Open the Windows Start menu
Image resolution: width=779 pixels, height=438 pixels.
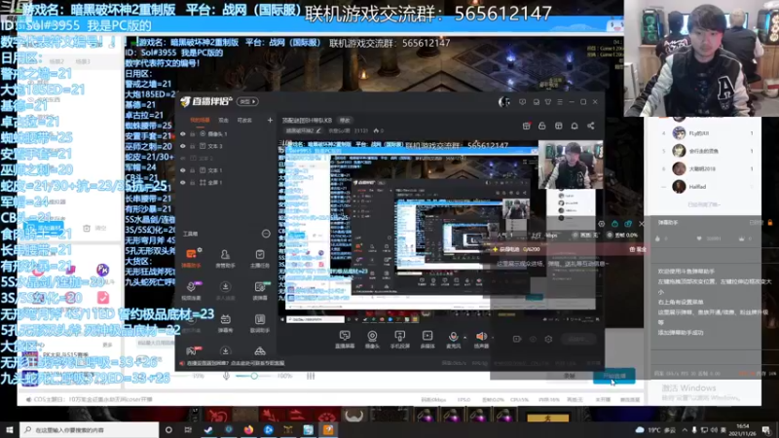point(10,430)
